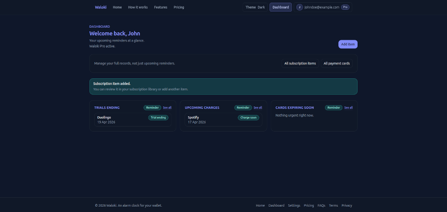Click the Waloki logo in the header
The image size is (447, 212).
pyautogui.click(x=101, y=7)
